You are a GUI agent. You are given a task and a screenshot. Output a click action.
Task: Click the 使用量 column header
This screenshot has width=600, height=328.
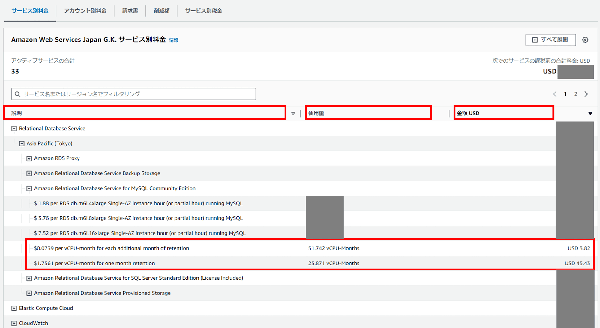click(316, 113)
